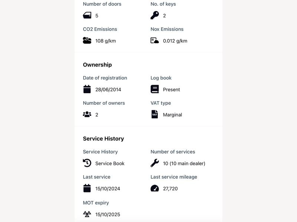
Task: Click the speedometer icon for service mileage
Action: pyautogui.click(x=155, y=188)
